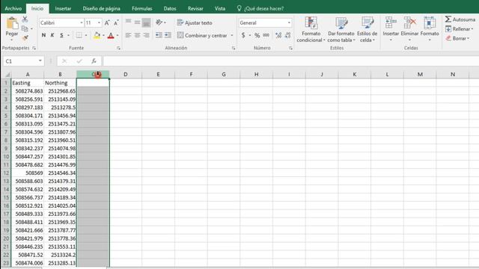Click the insert function fx icon

click(x=94, y=61)
